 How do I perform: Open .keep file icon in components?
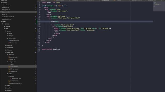pyautogui.click(x=9, y=64)
